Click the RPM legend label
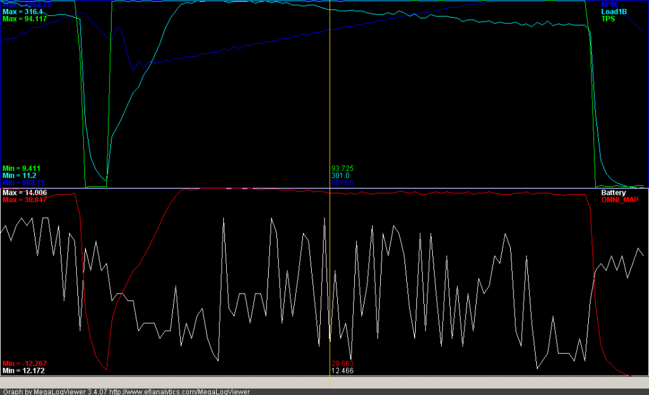 coord(609,4)
